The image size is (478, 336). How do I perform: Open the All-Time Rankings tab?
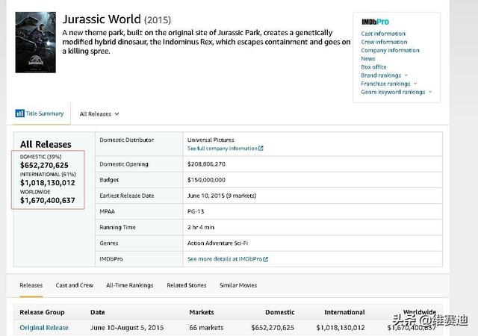tap(129, 285)
